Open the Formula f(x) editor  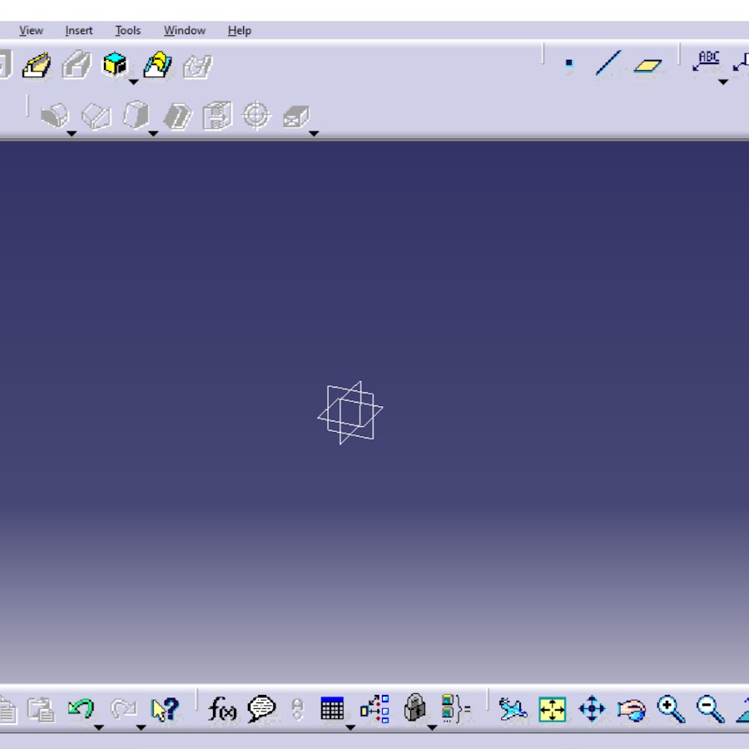point(222,708)
